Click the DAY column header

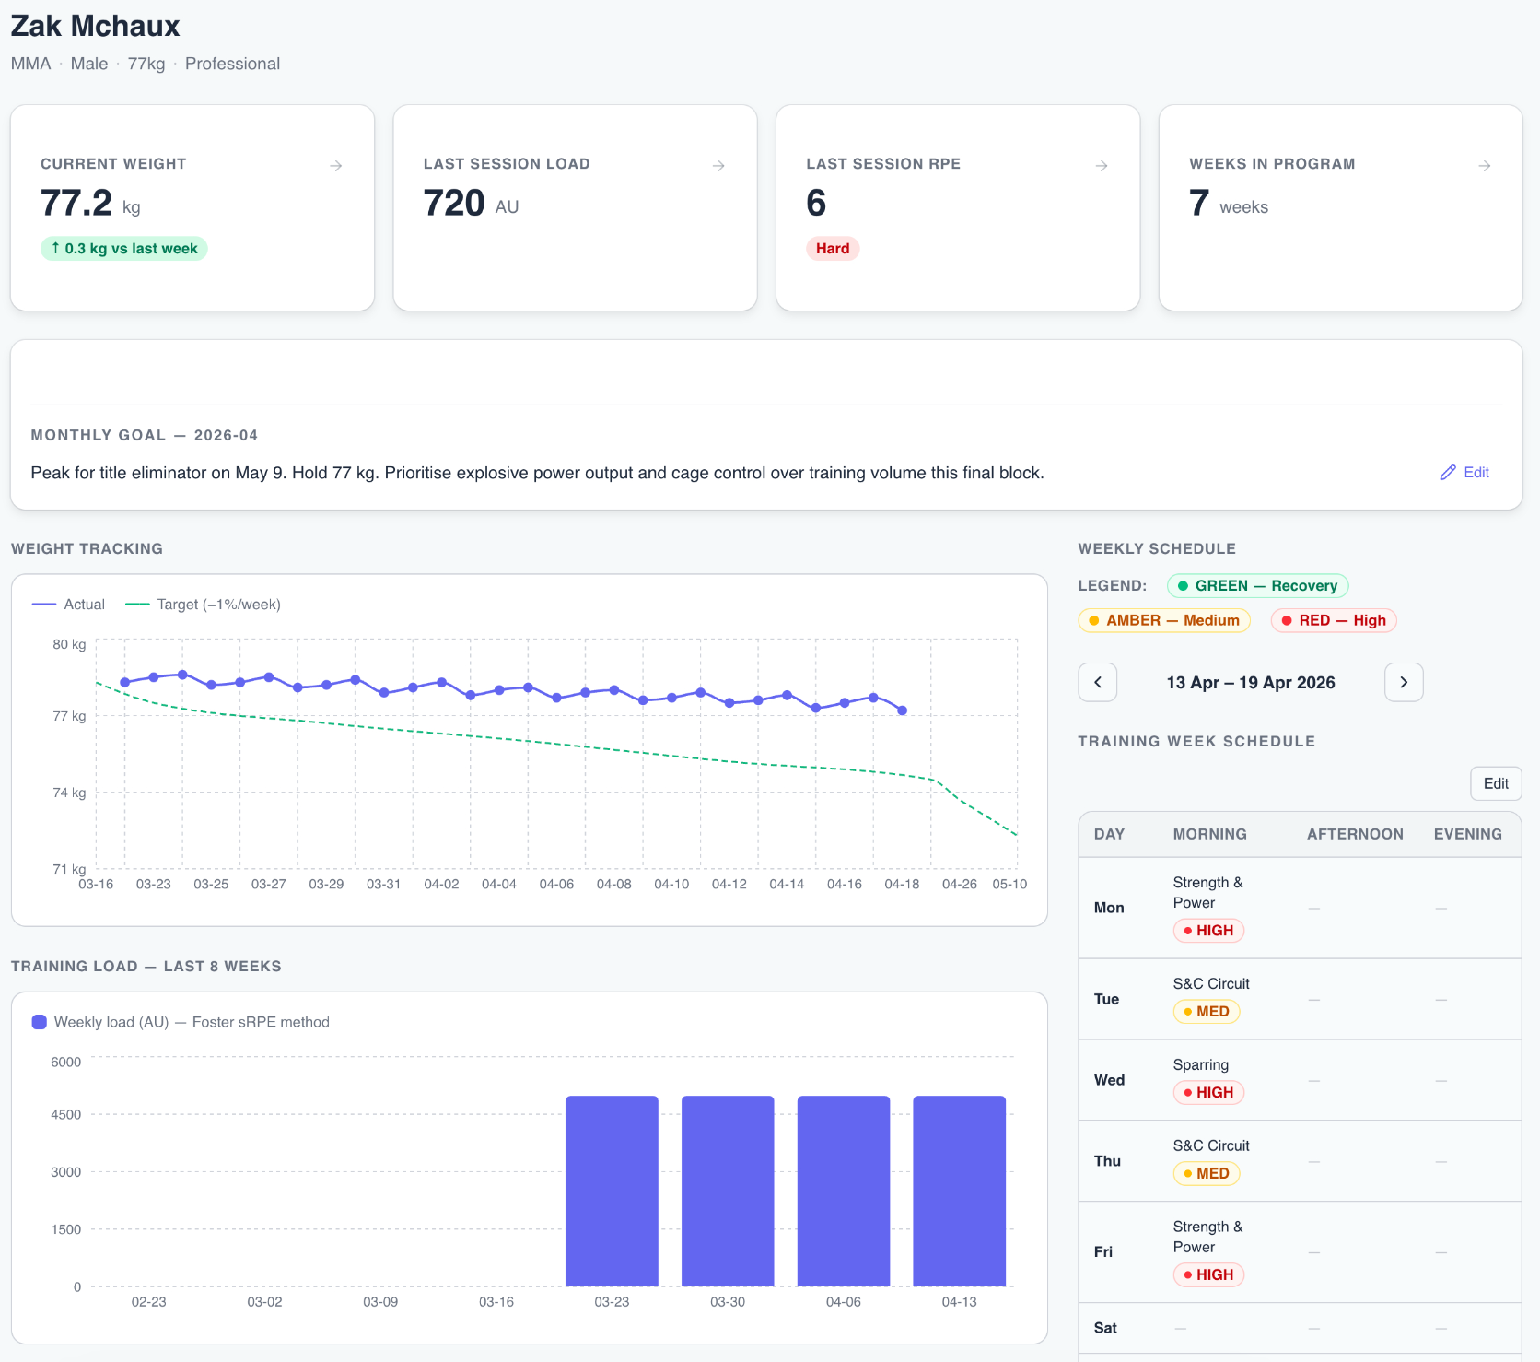1110,834
